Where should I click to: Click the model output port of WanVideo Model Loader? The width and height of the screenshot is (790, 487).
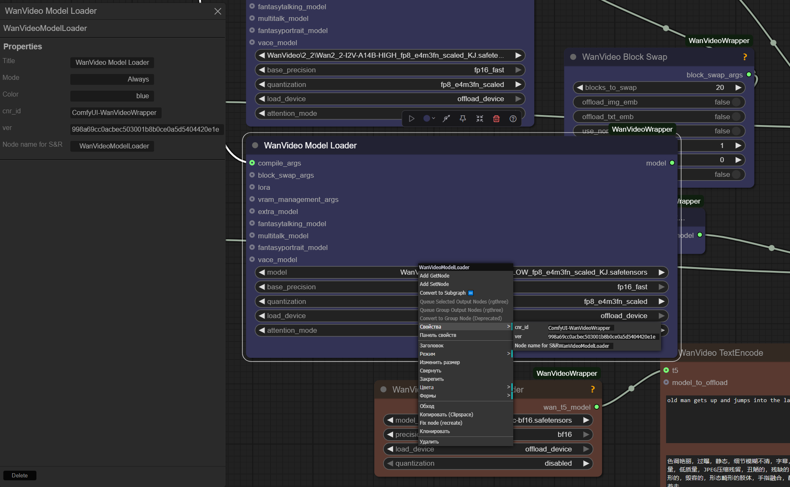(672, 163)
